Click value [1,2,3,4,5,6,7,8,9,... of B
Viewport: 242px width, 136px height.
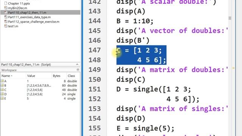tap(39, 85)
